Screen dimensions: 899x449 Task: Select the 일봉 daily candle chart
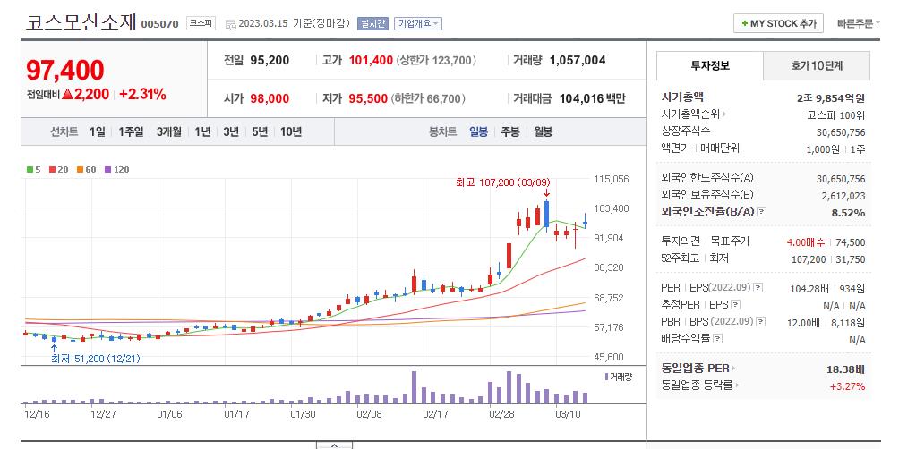(x=478, y=131)
